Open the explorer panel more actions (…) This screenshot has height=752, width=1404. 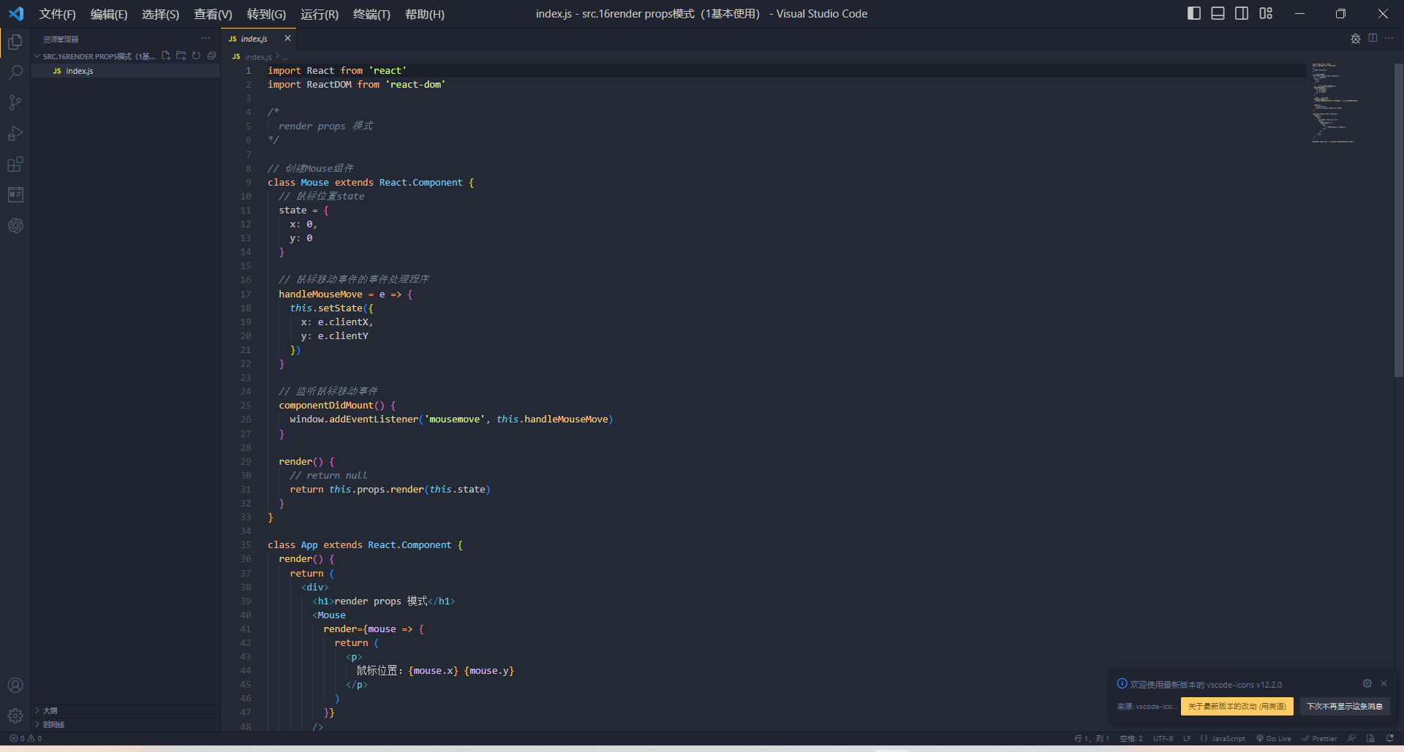pos(205,39)
